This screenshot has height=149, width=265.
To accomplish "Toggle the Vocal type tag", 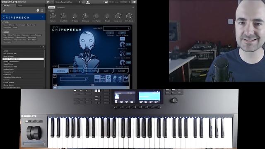I will [x=15, y=27].
